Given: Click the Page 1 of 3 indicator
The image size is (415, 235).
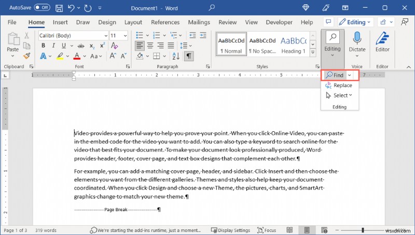Looking at the screenshot, I should click(16, 230).
